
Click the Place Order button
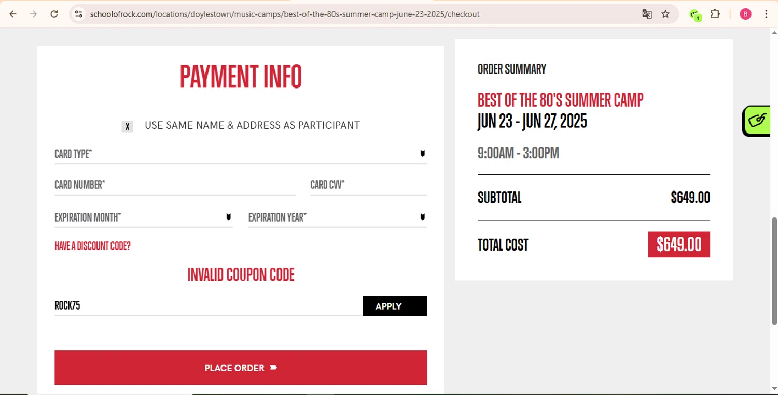click(241, 368)
